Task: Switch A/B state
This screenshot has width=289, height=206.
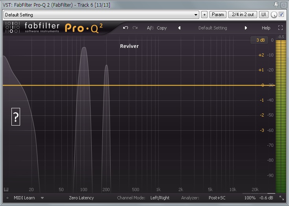Action: coord(150,28)
